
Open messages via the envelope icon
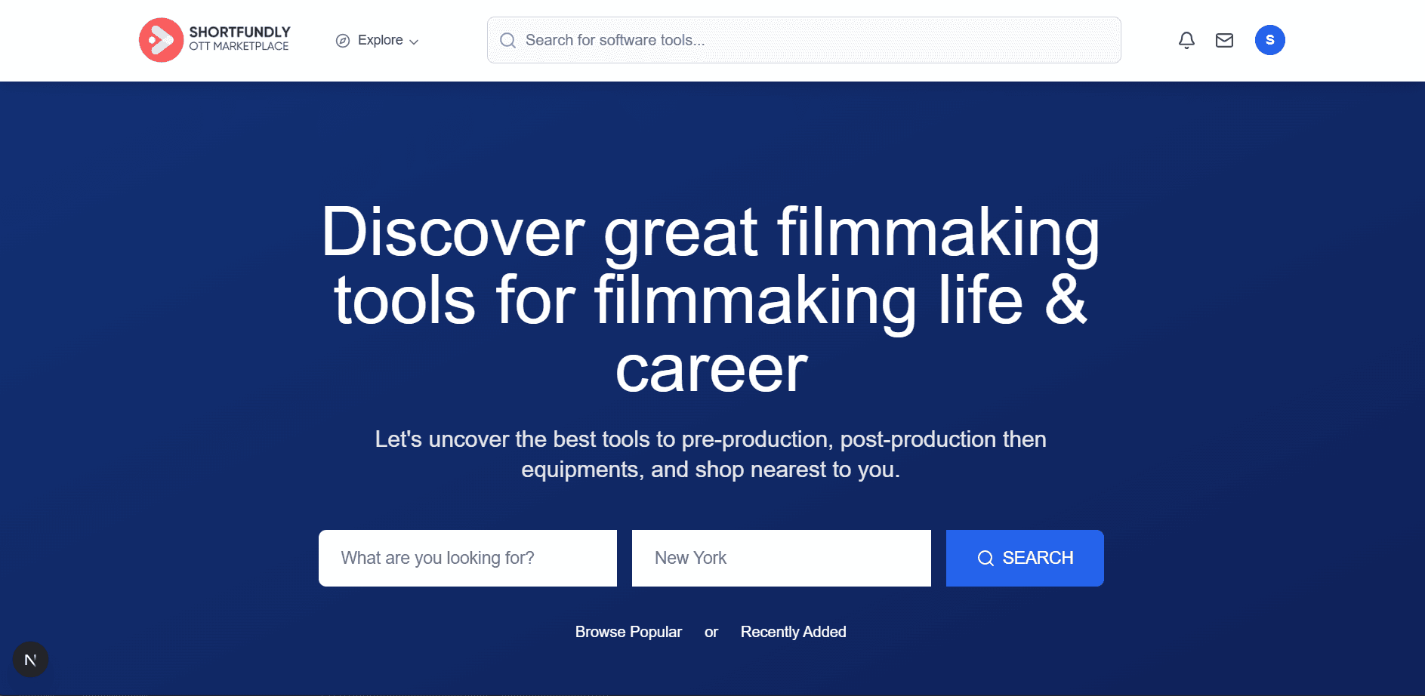pyautogui.click(x=1224, y=41)
